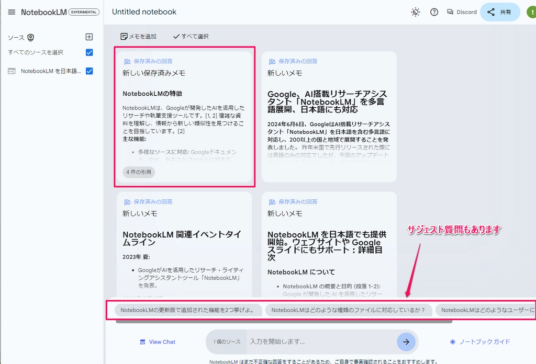Click saved-response icon on 新しい保存済みメモ card

point(127,62)
